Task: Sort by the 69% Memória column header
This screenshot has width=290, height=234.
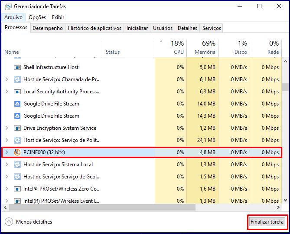Action: (202, 48)
